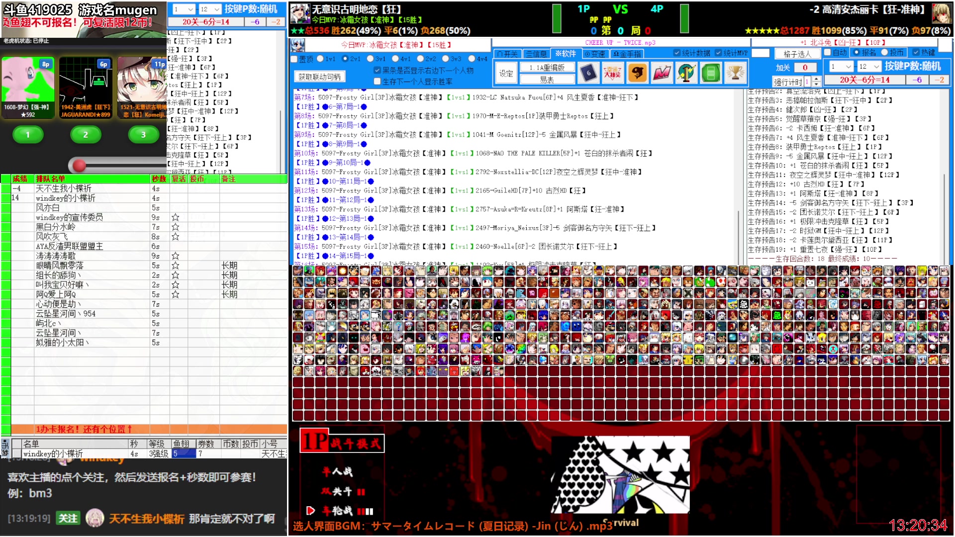Click the 4P player avatar at top right
955x537 pixels.
pyautogui.click(x=942, y=13)
